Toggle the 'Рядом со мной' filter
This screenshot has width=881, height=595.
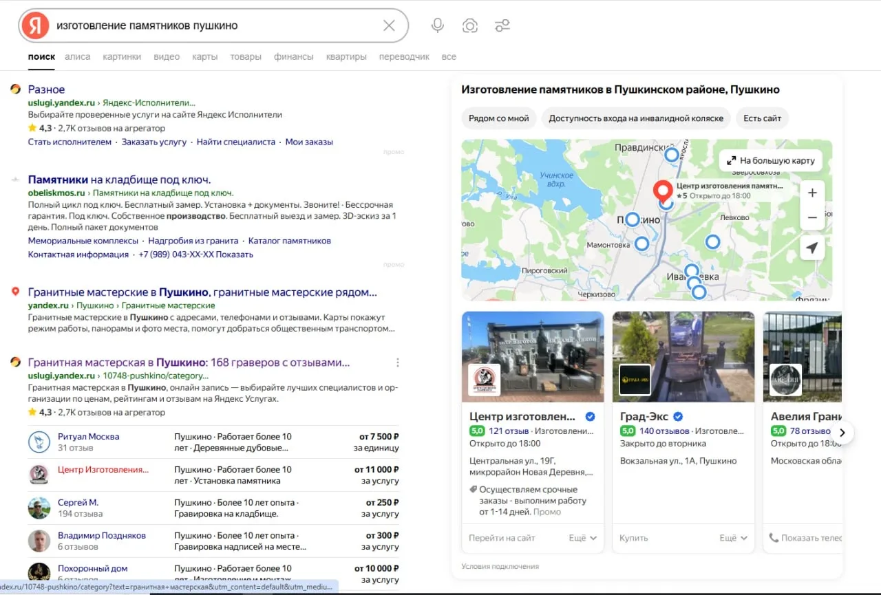[x=499, y=118]
